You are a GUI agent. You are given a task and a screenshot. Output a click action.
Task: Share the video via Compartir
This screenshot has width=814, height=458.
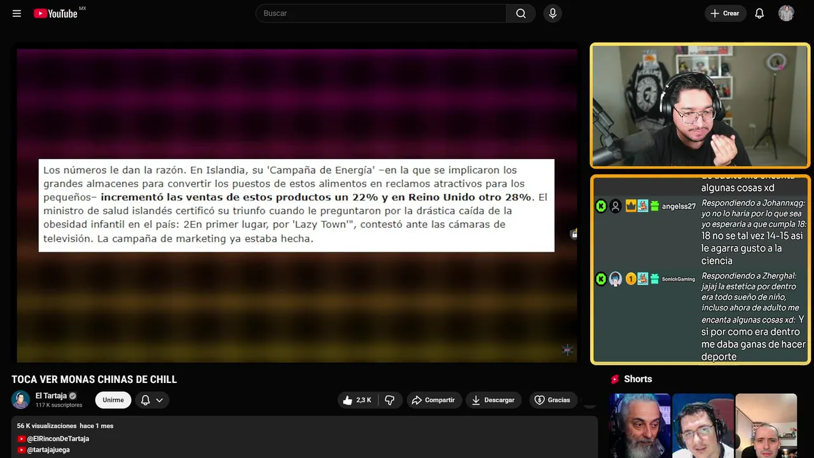pyautogui.click(x=433, y=400)
